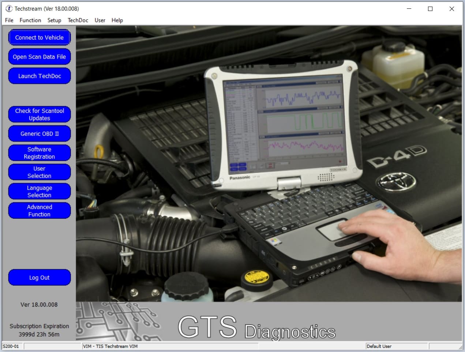465x352 pixels.
Task: Click VIM - TIS Techstream VIM status text
Action: (x=110, y=346)
